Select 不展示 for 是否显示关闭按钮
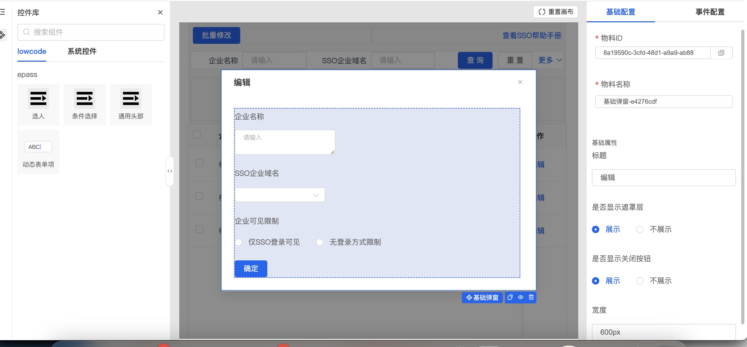Image resolution: width=747 pixels, height=347 pixels. (x=640, y=281)
